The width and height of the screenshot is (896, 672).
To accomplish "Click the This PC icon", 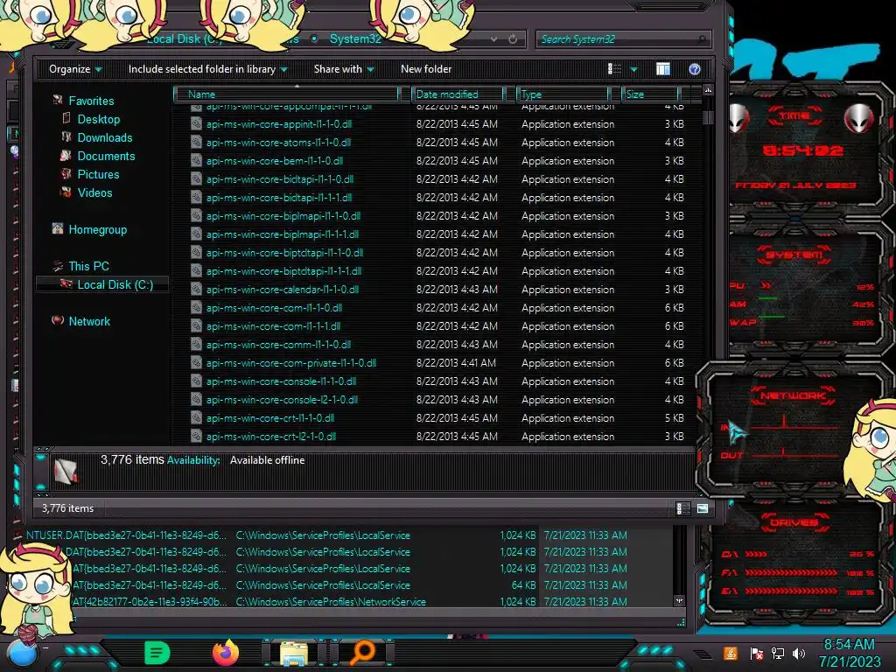I will 58,266.
